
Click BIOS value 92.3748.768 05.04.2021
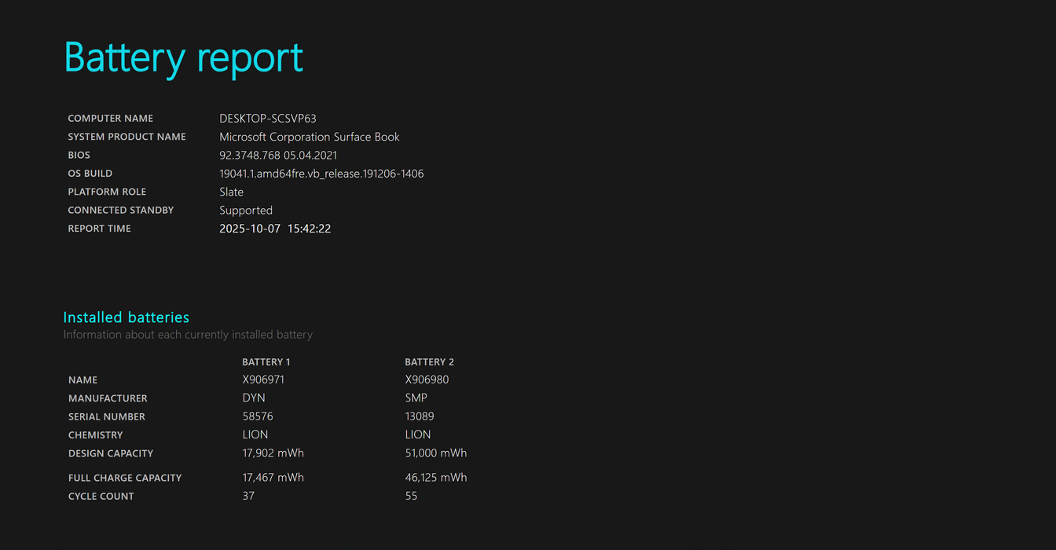[x=278, y=156]
